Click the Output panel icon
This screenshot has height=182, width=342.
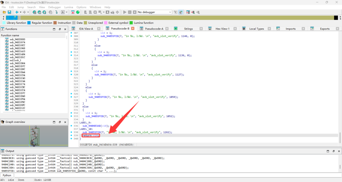click(3, 152)
